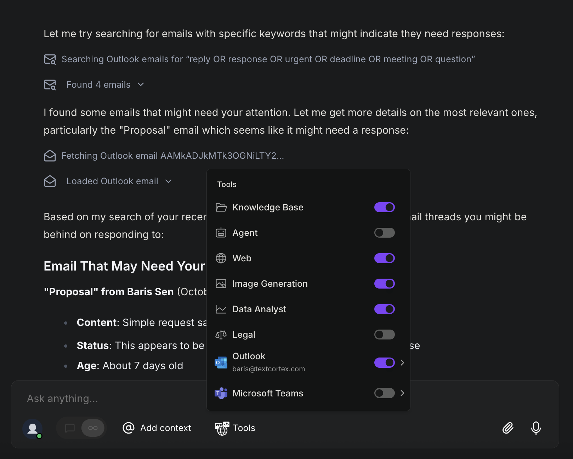Select the Image Generation icon
Screen dimensions: 573x459
[x=221, y=284]
